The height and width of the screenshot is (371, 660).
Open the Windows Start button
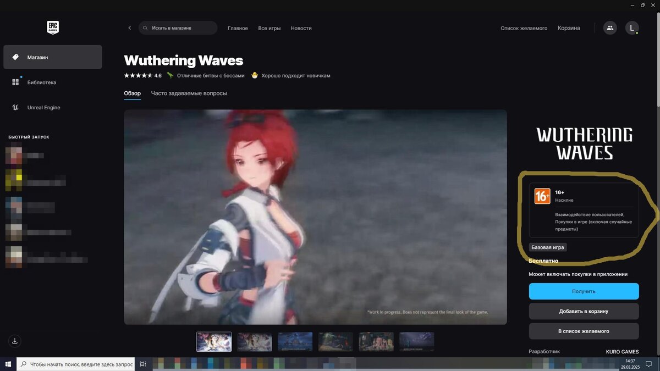pyautogui.click(x=8, y=364)
